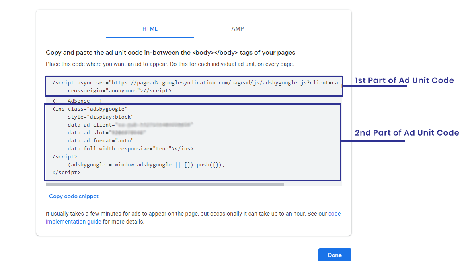Click the horizontal scrollbar under the code

click(165, 184)
